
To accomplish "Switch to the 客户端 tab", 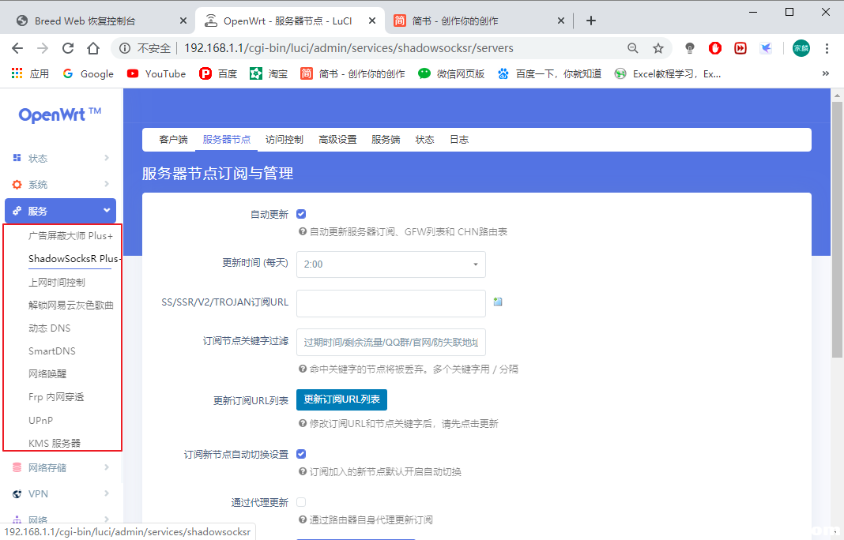I will [172, 138].
